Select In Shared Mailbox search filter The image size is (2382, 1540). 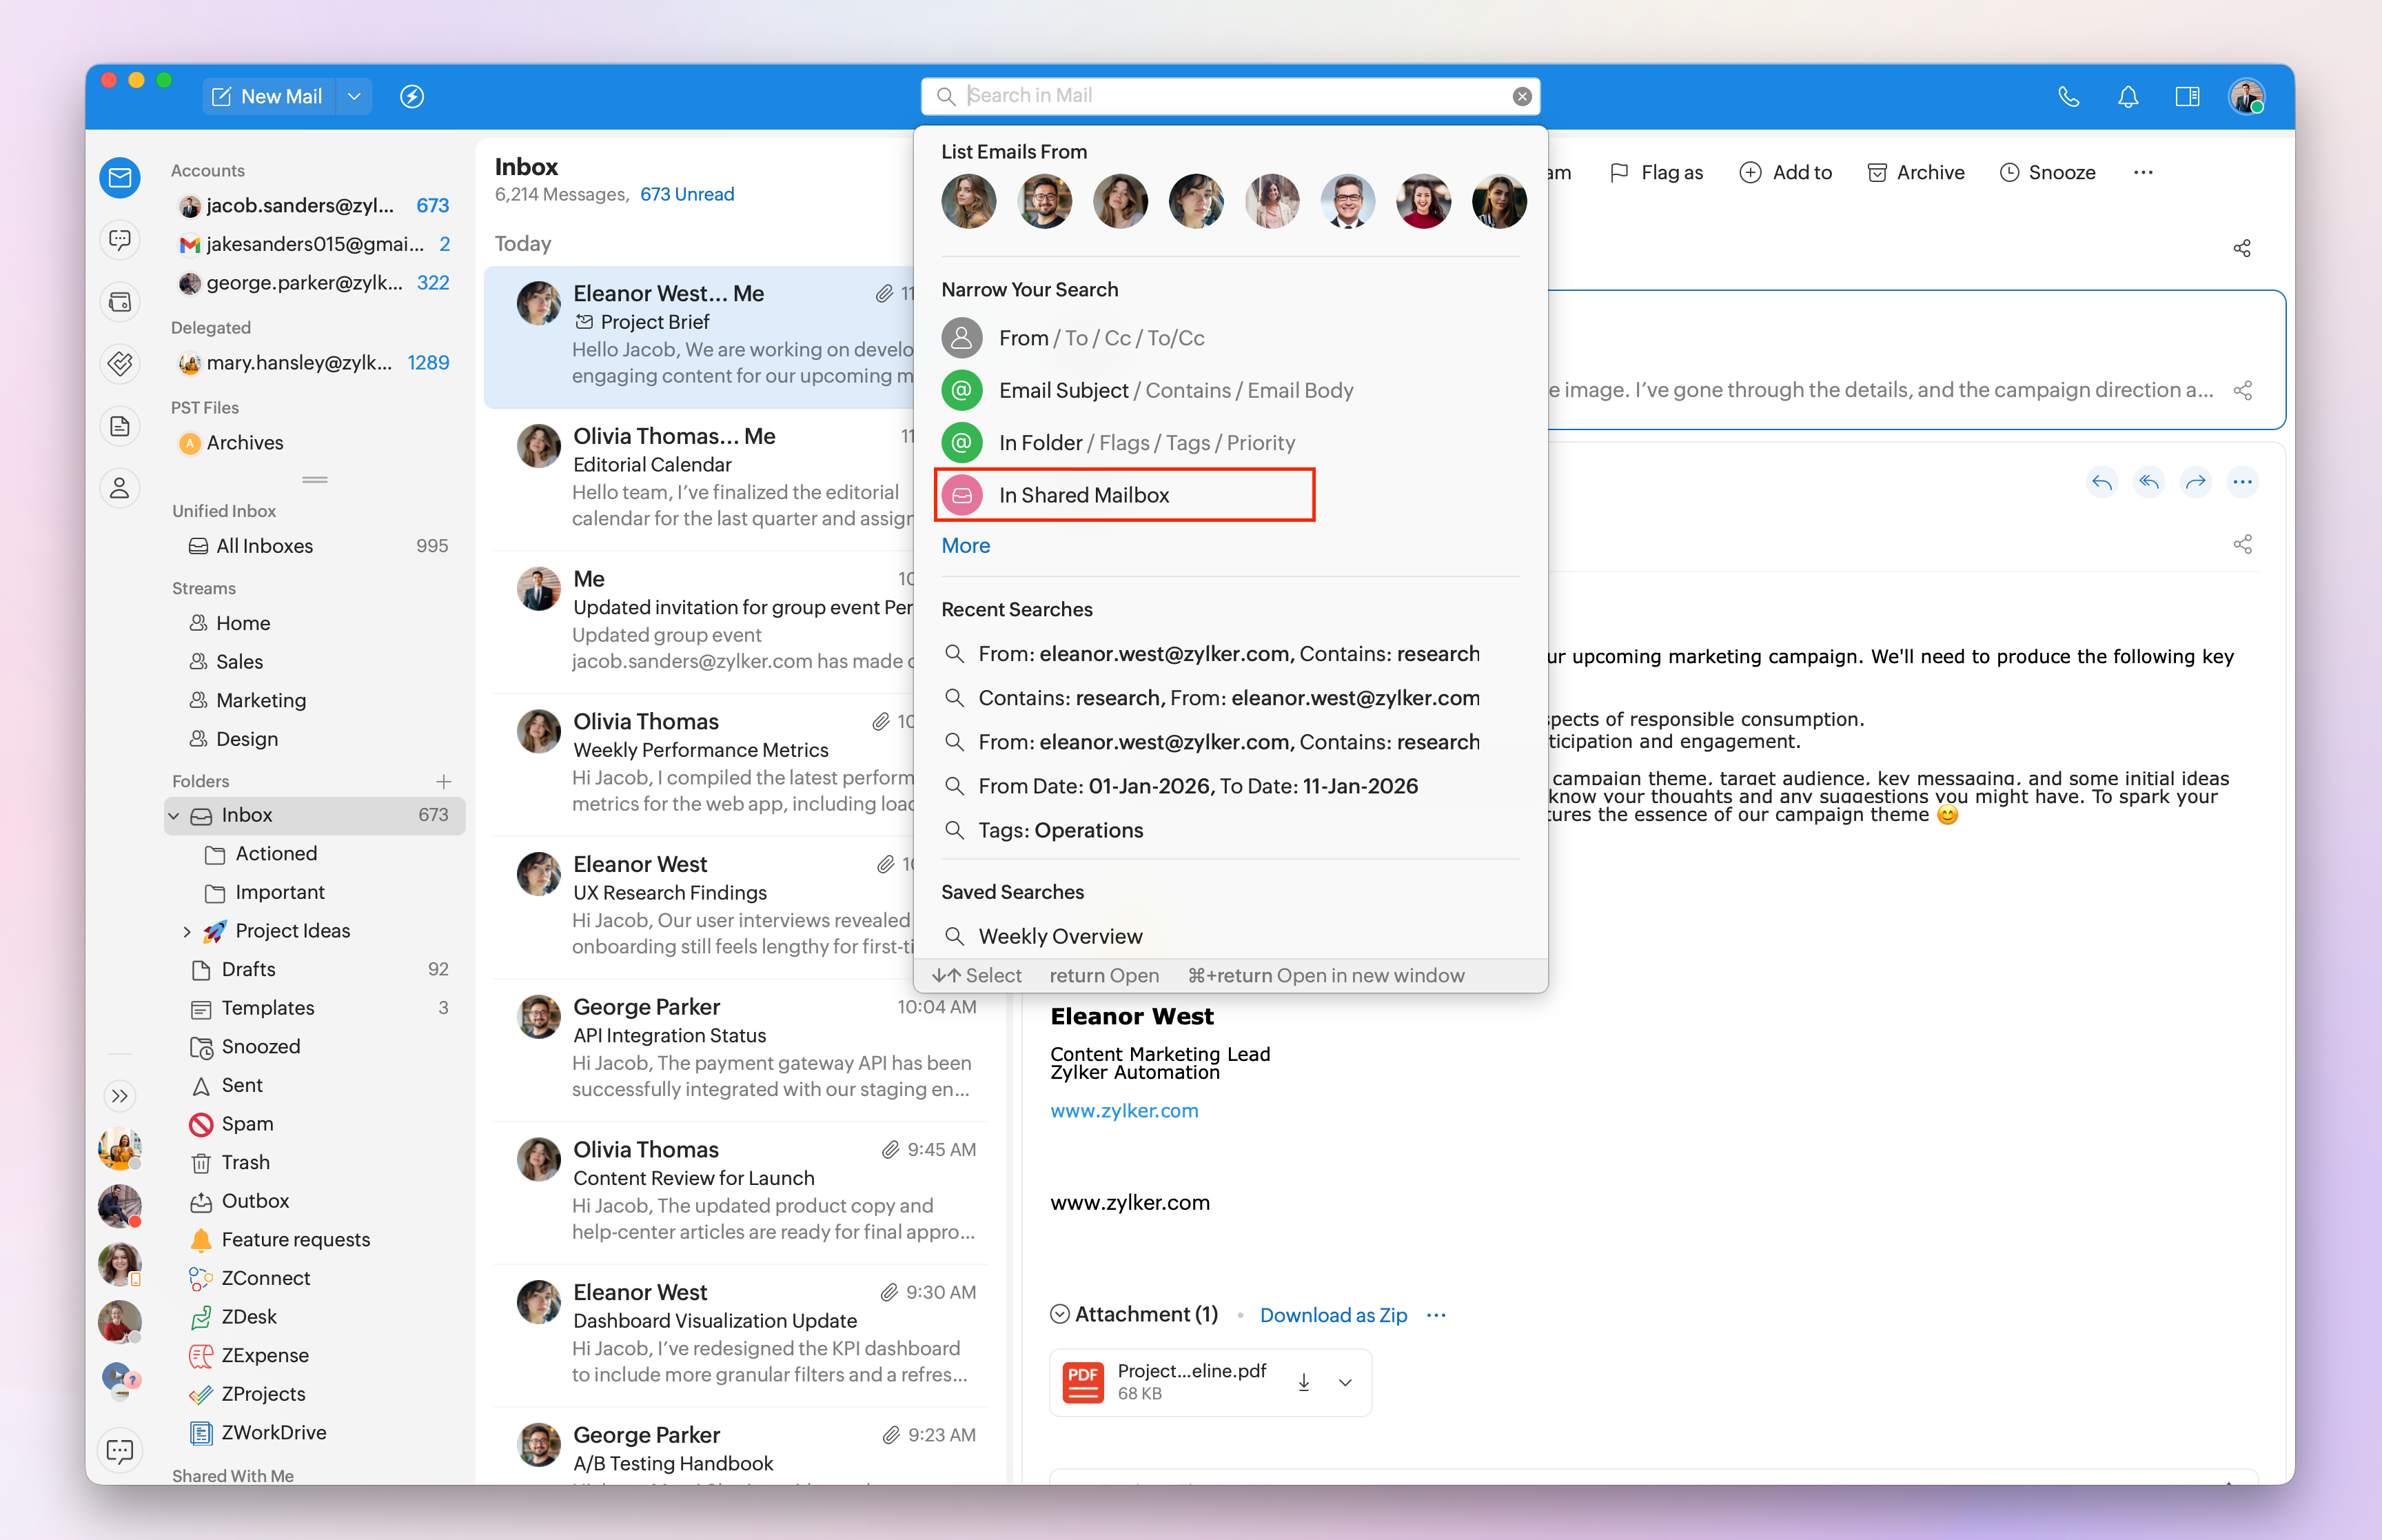click(1083, 495)
